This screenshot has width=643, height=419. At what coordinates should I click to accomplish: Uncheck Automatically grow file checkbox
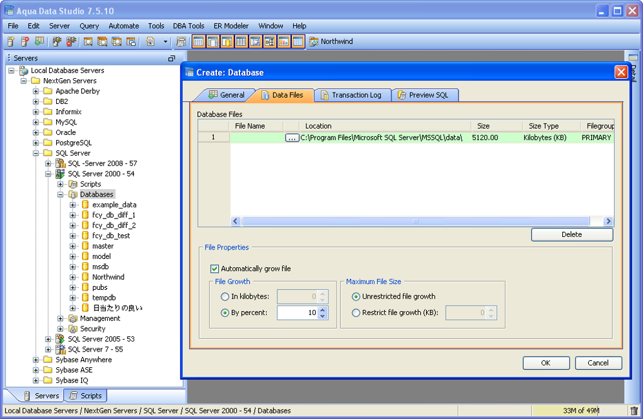pos(215,268)
